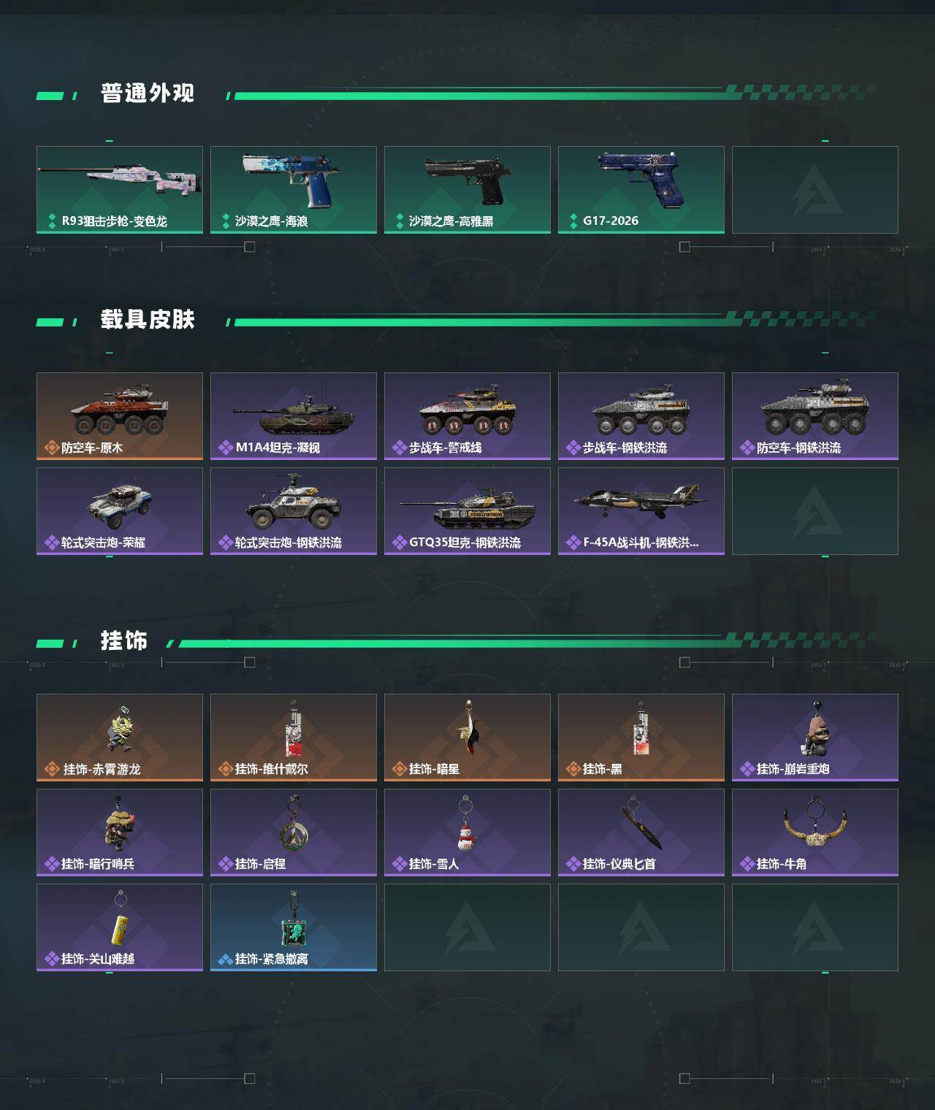The width and height of the screenshot is (935, 1110).
Task: Open the 沙漠之鹰-海浪 pistol skin
Action: click(x=294, y=190)
